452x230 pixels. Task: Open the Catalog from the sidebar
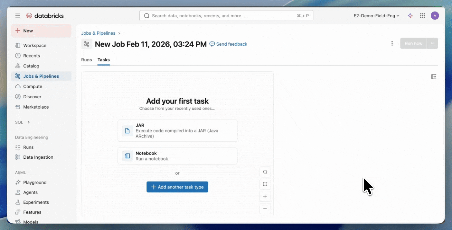31,66
